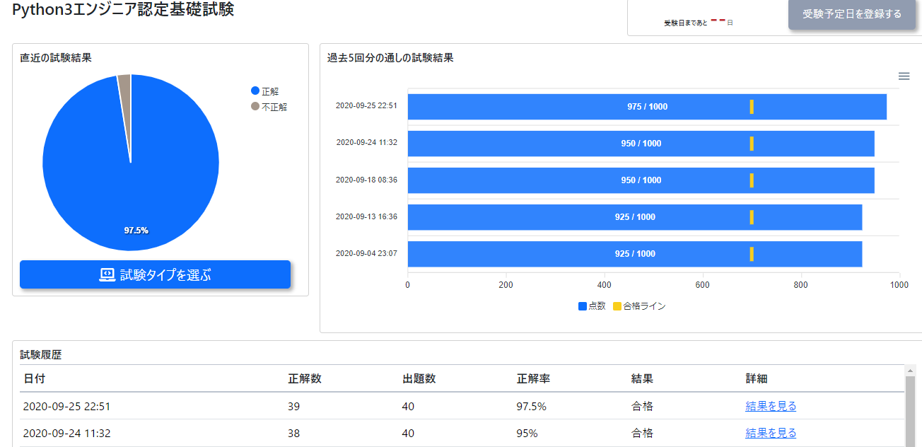Screen dimensions: 922x447
Task: Click the 過去5回分の通しの試験結果 heading
Action: (x=390, y=58)
